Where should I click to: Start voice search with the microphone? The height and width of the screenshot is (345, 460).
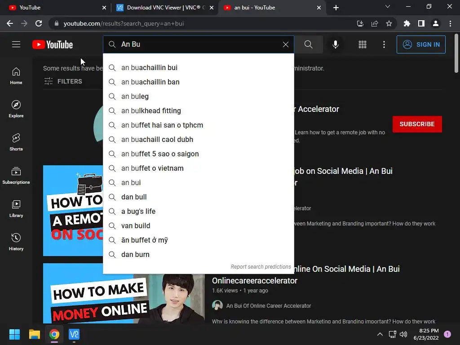coord(335,44)
